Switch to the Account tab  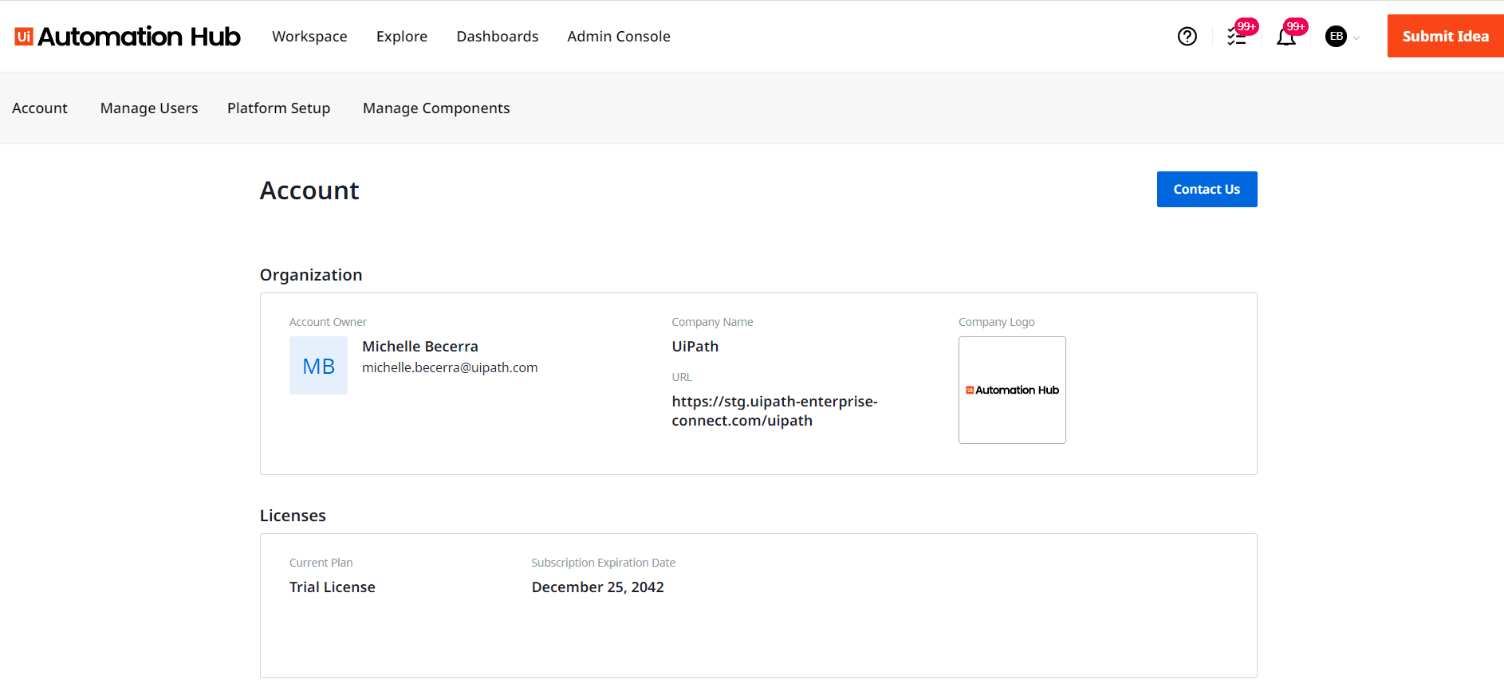click(40, 108)
